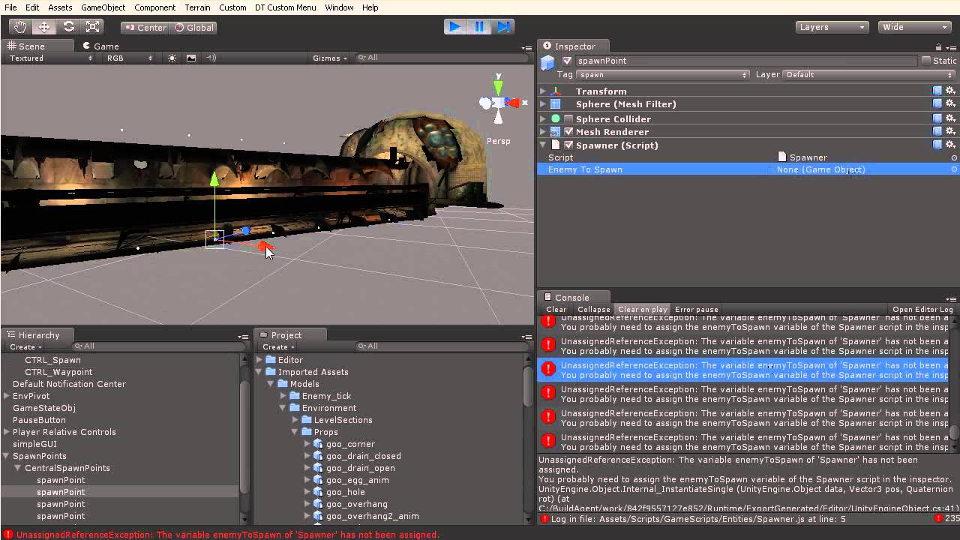Click the Clear button in Console
960x540 pixels.
click(x=556, y=309)
